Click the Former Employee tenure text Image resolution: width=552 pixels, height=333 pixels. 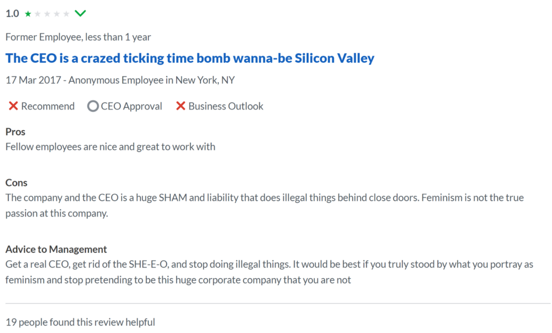click(x=78, y=37)
